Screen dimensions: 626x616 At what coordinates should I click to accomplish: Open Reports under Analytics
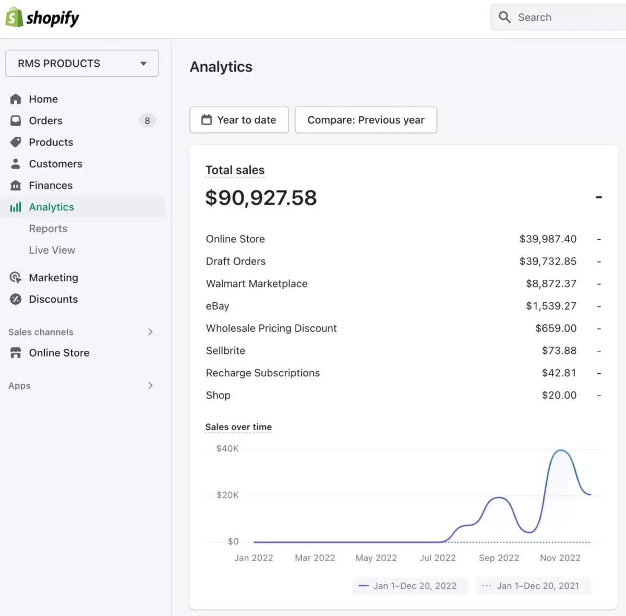pos(48,229)
